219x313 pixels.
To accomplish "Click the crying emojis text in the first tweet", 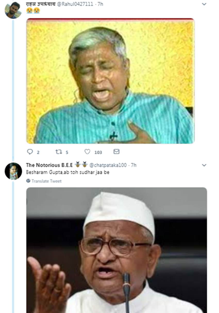I will 33,11.
